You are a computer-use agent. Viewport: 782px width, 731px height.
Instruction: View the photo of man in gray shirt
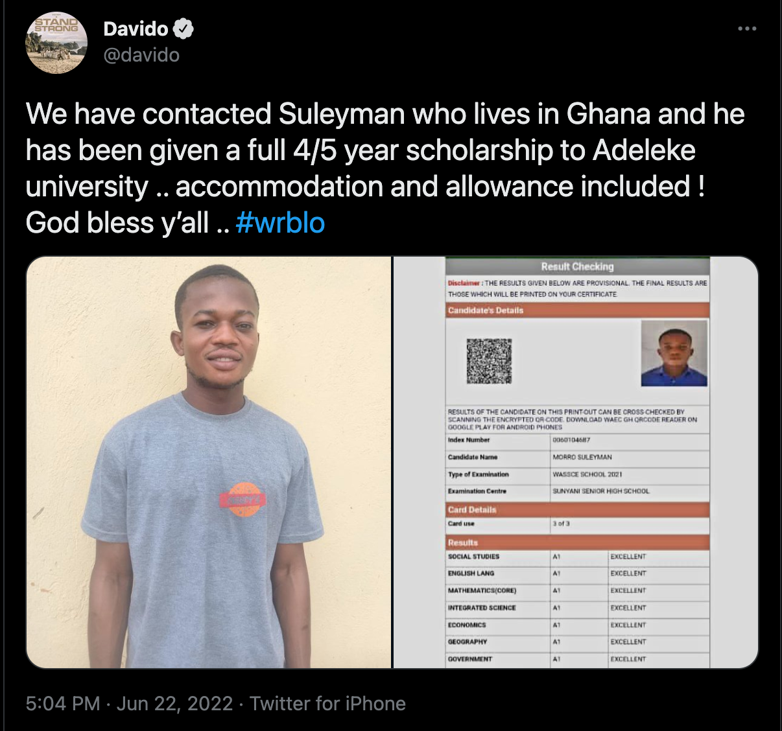point(209,462)
